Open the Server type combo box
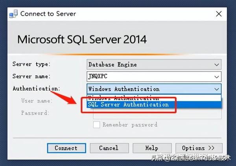Screen dimensions: 236x166 [x=149, y=64]
